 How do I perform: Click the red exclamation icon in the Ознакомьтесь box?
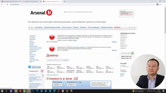pyautogui.click(x=42, y=71)
